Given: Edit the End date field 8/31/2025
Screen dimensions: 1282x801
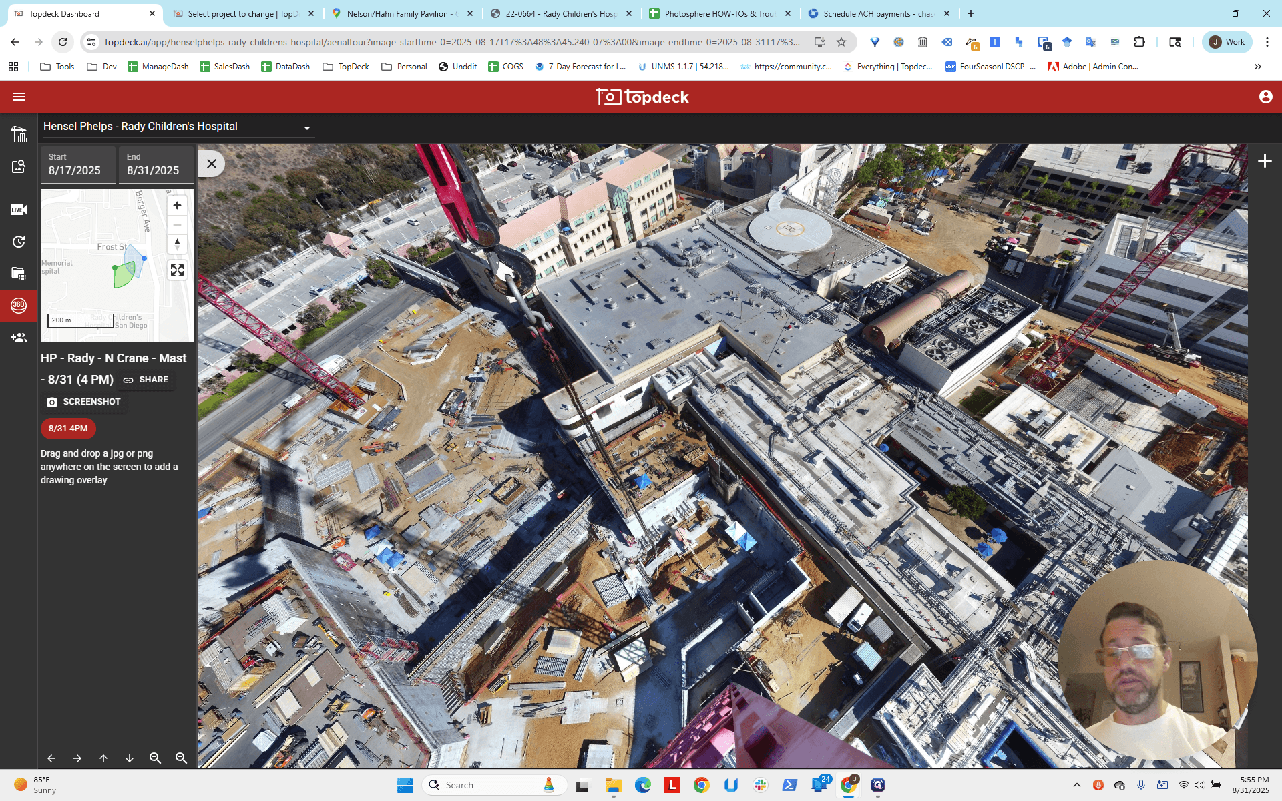Looking at the screenshot, I should click(156, 164).
